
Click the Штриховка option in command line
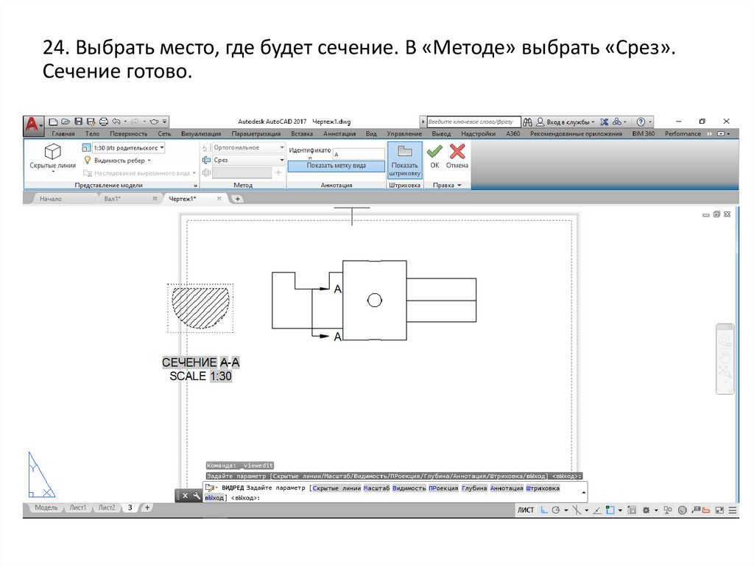click(x=543, y=488)
